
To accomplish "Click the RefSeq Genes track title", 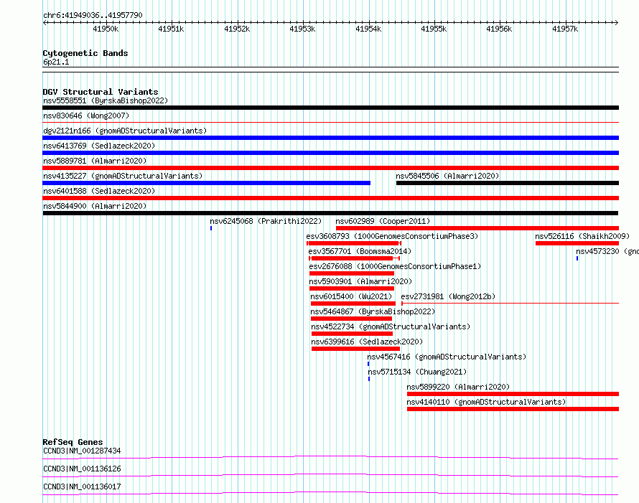I will (73, 442).
